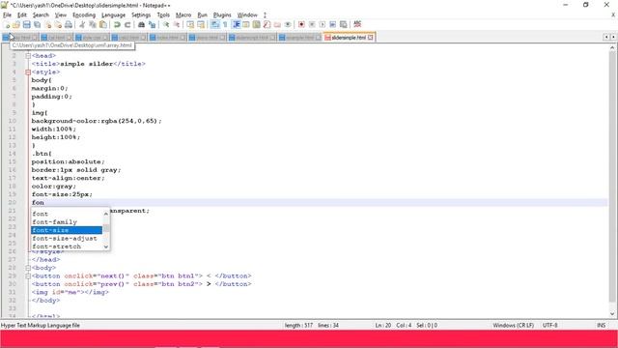Click the autocomplete list down arrow

[105, 246]
